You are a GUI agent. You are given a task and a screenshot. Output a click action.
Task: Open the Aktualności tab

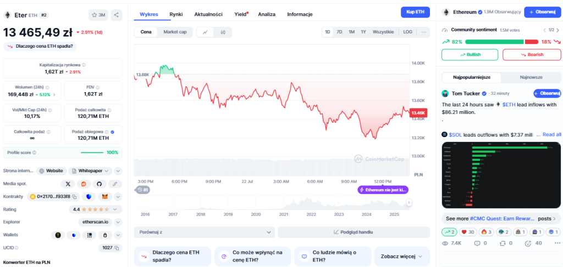coord(208,14)
